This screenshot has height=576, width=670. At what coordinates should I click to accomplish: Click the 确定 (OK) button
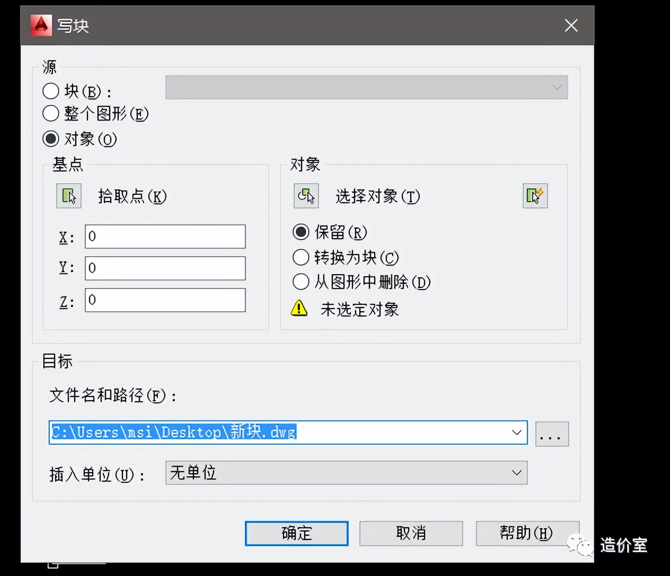tap(296, 534)
